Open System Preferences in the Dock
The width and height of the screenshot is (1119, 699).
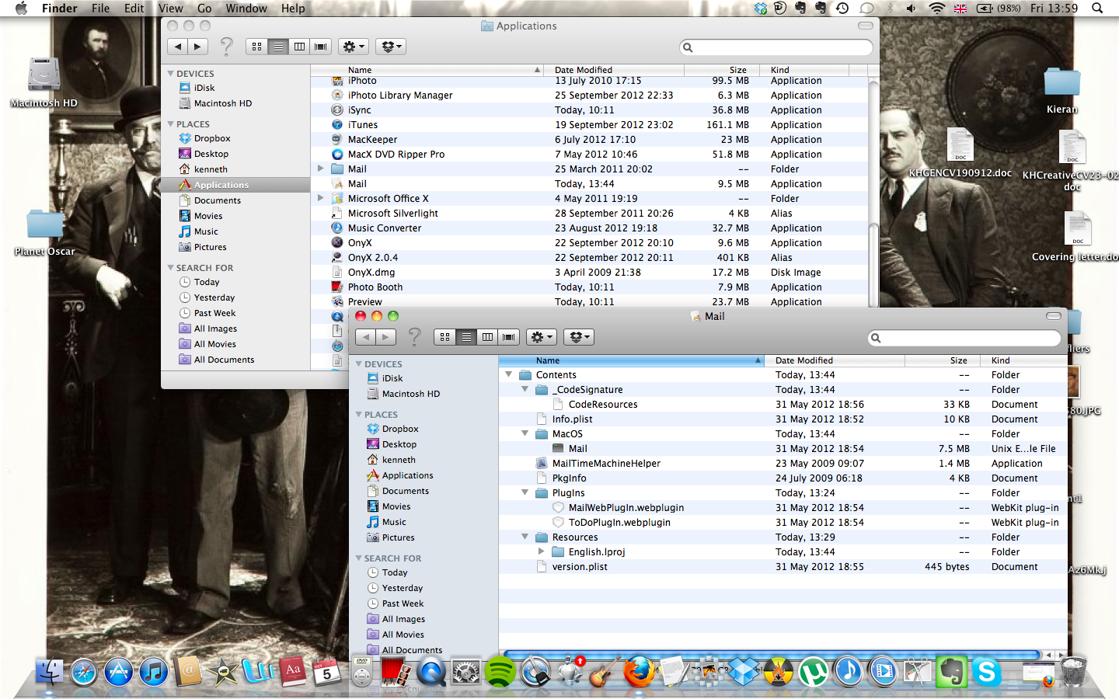pyautogui.click(x=466, y=672)
